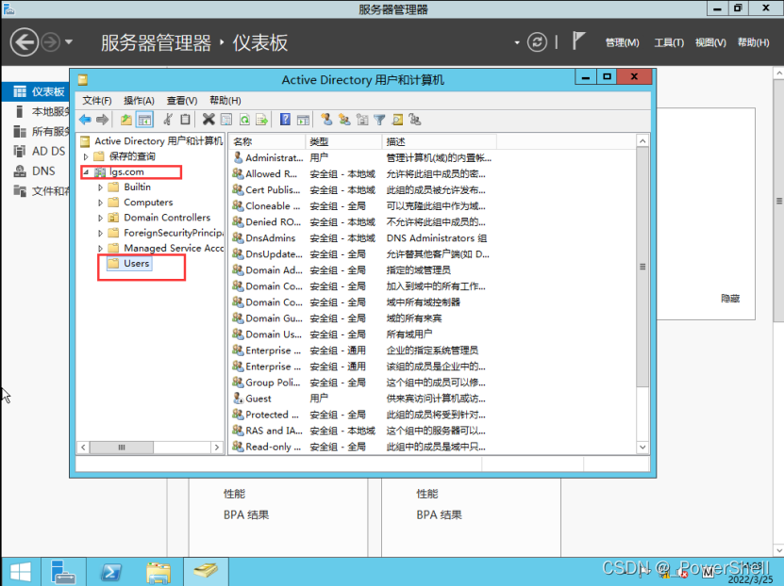Open the notifications flag in Server Manager

coord(578,41)
